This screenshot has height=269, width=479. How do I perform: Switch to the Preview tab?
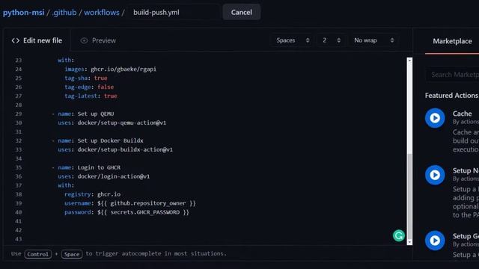[98, 40]
